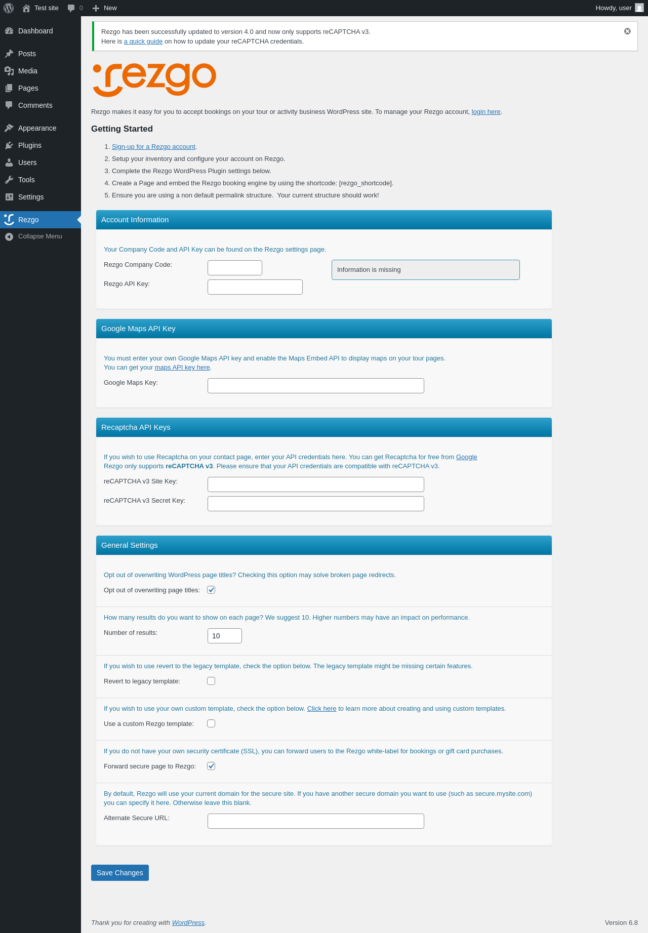Dismiss the Rezgo update notice
Image resolution: width=648 pixels, height=933 pixels.
tap(627, 31)
